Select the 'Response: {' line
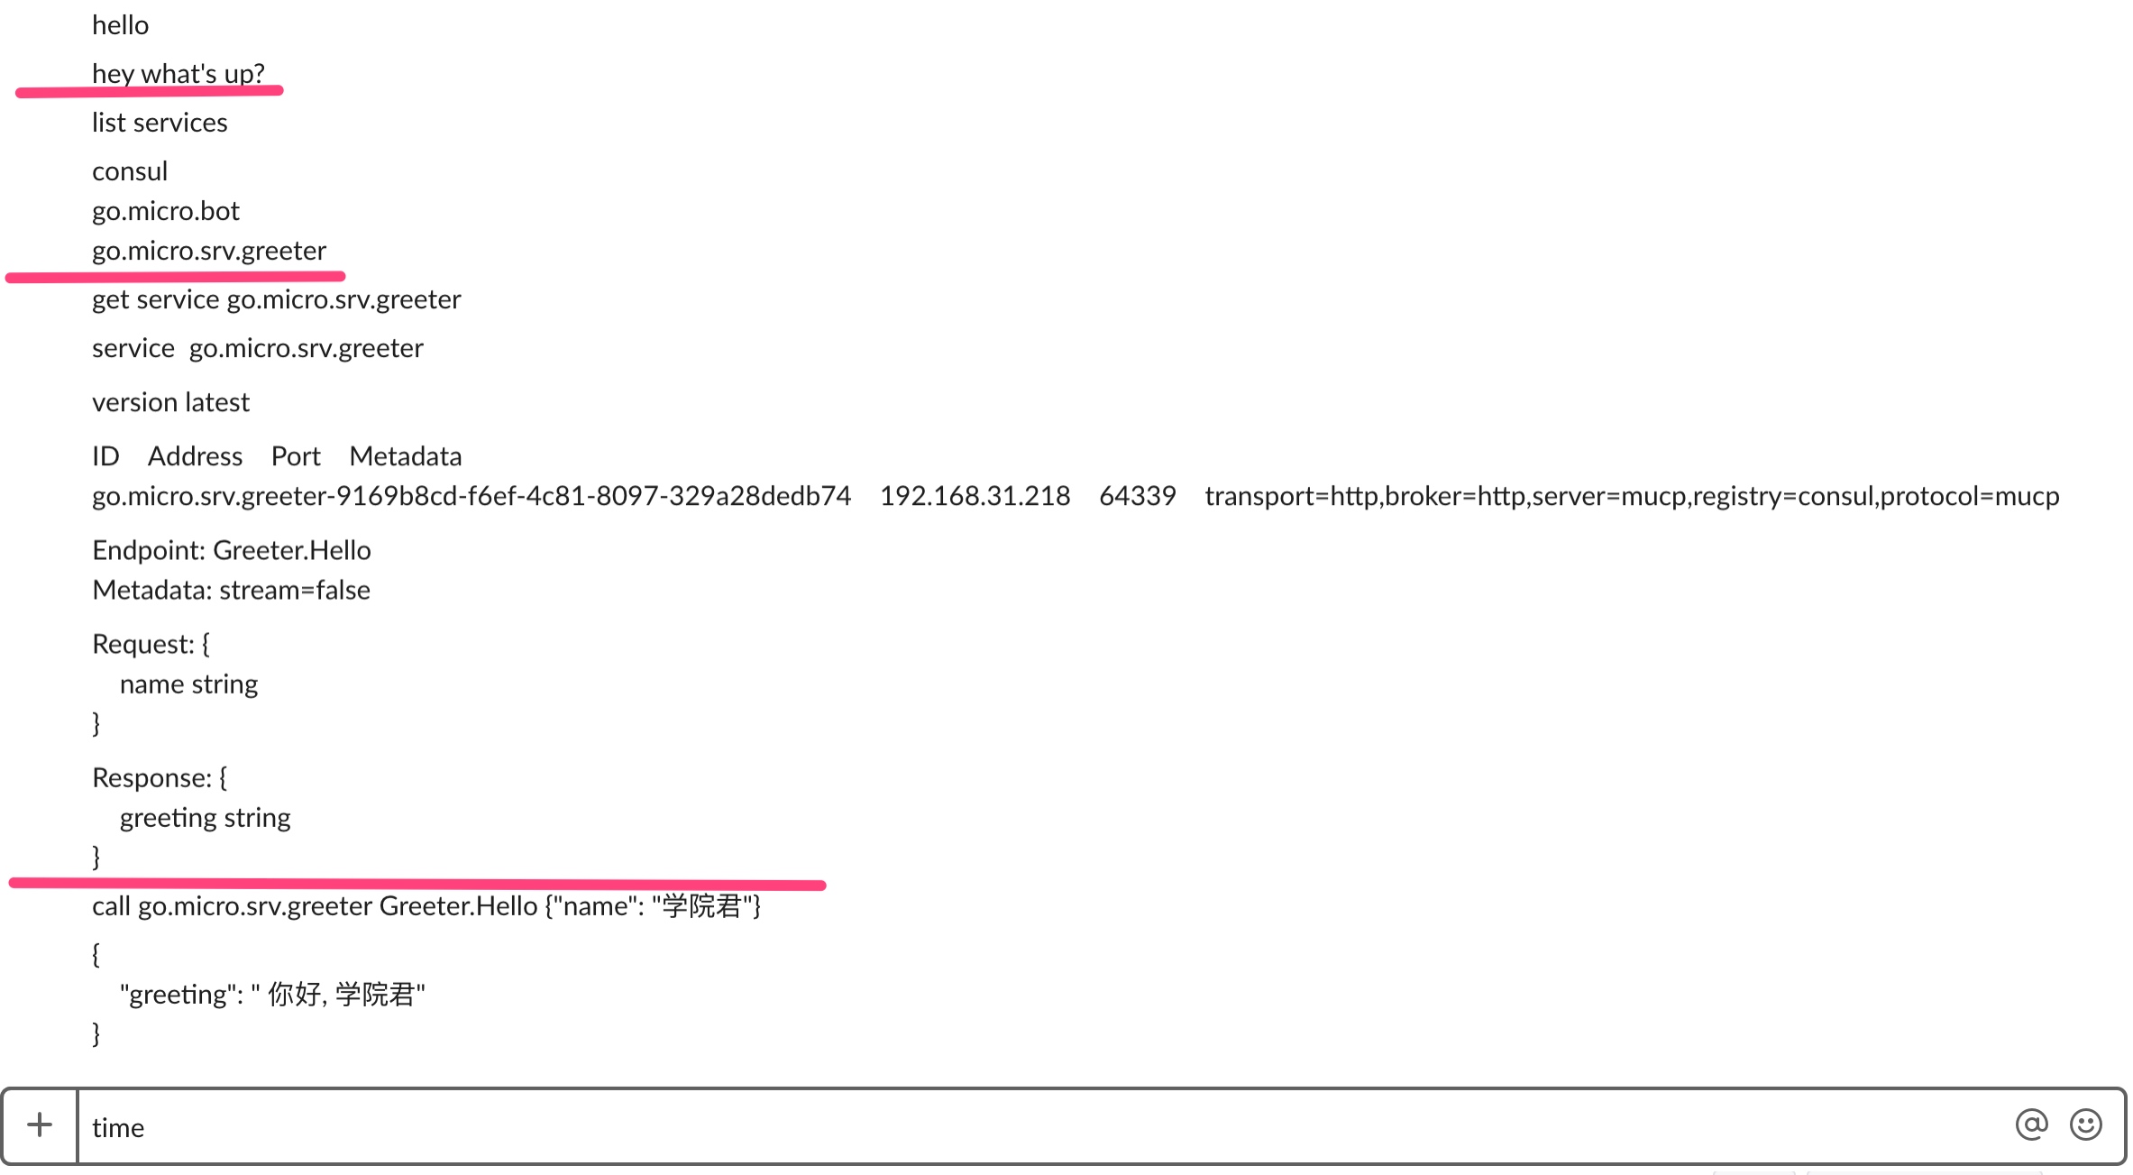Viewport: 2133px width, 1175px height. point(160,777)
